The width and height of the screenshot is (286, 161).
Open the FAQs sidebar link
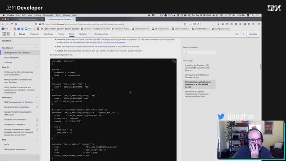(x=7, y=144)
